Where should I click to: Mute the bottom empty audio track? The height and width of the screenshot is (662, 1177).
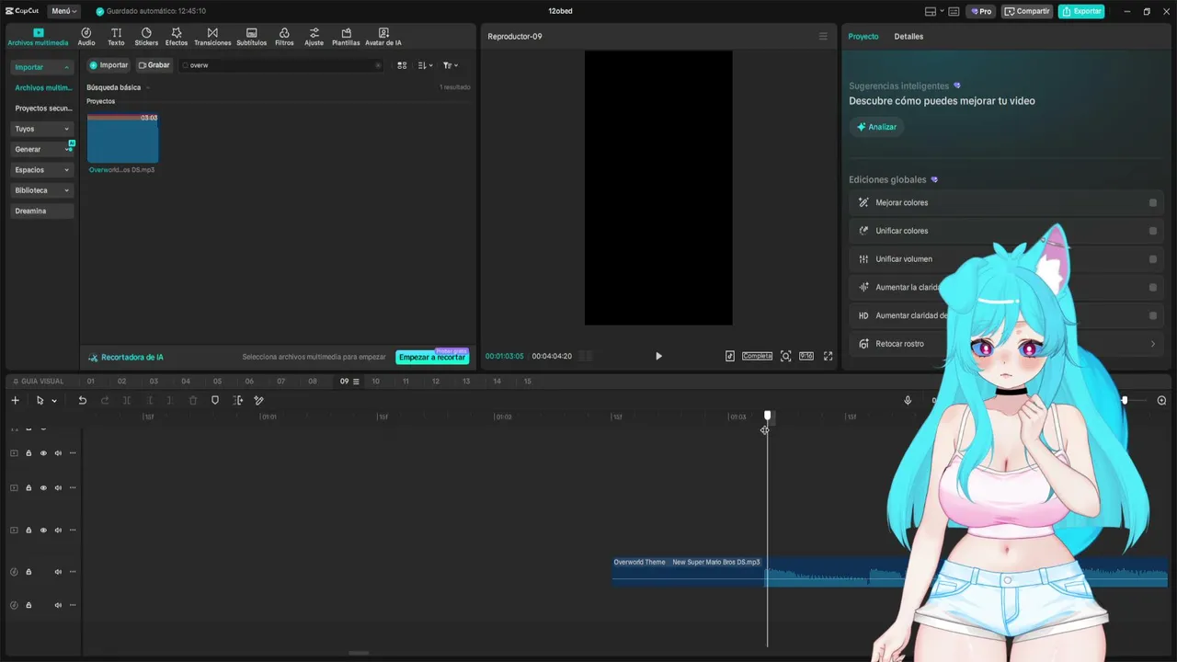[x=58, y=605]
